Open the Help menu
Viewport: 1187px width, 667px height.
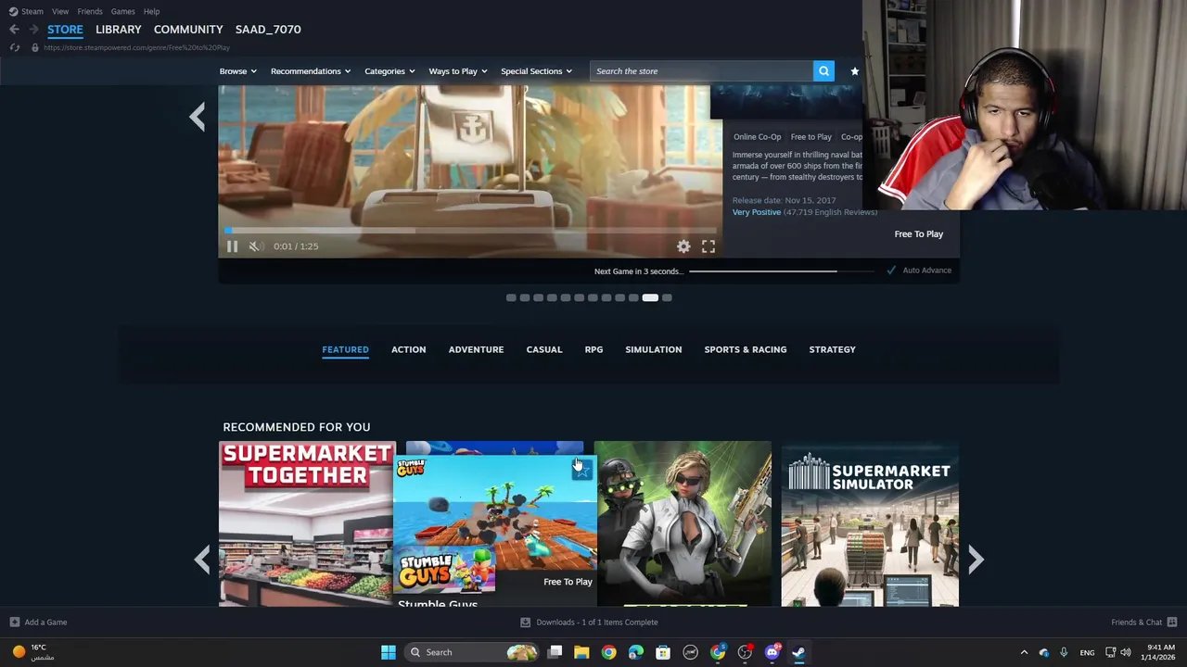pyautogui.click(x=152, y=11)
